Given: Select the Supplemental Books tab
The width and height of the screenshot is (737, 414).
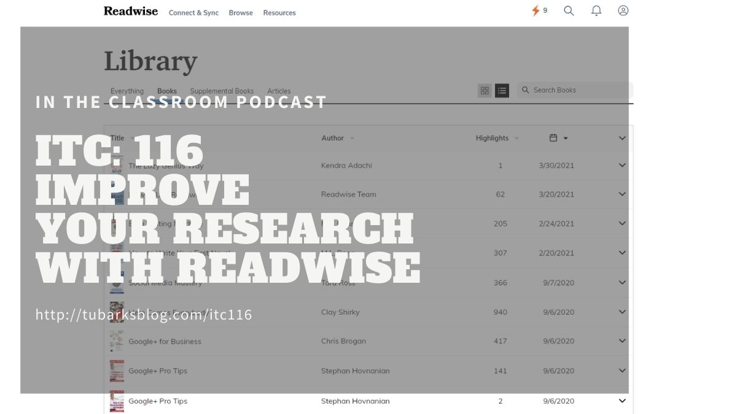Looking at the screenshot, I should coord(222,91).
